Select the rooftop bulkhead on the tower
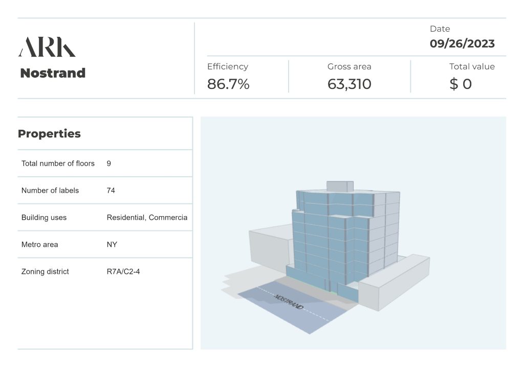 (x=339, y=186)
